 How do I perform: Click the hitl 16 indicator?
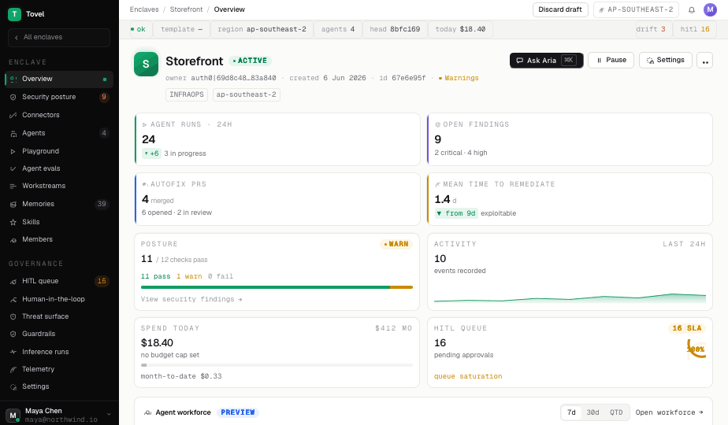[695, 29]
